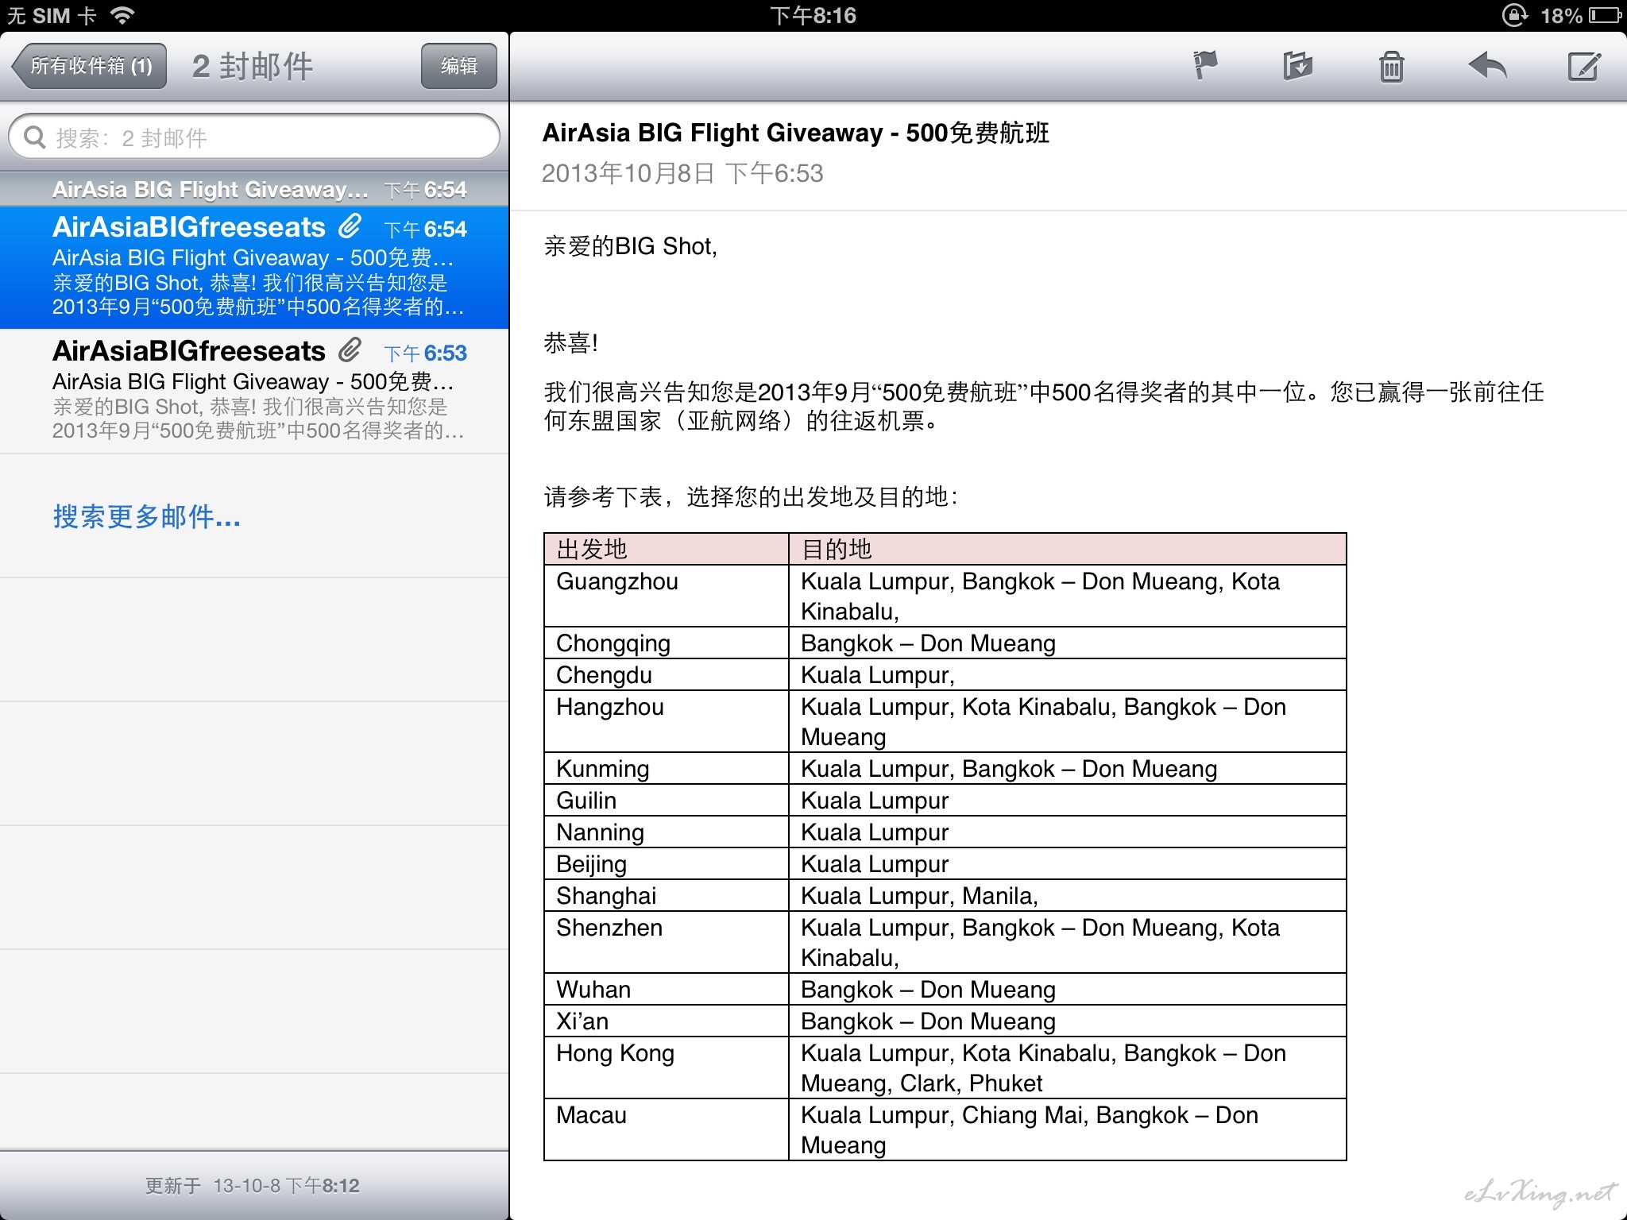Tap the search magnifier icon
Screen dimensions: 1627x1220
coord(35,137)
